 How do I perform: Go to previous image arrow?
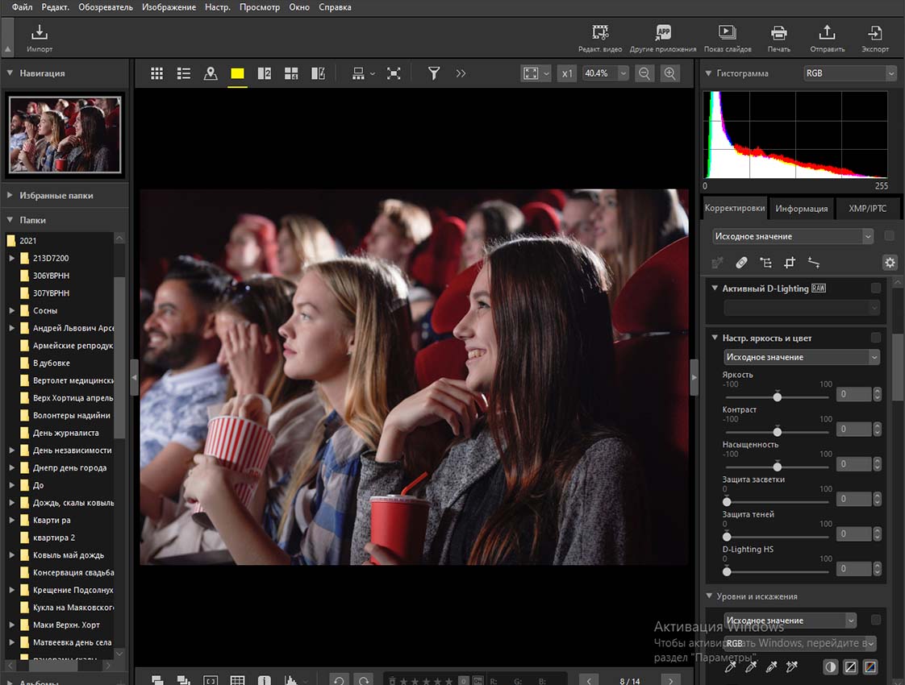click(x=589, y=681)
